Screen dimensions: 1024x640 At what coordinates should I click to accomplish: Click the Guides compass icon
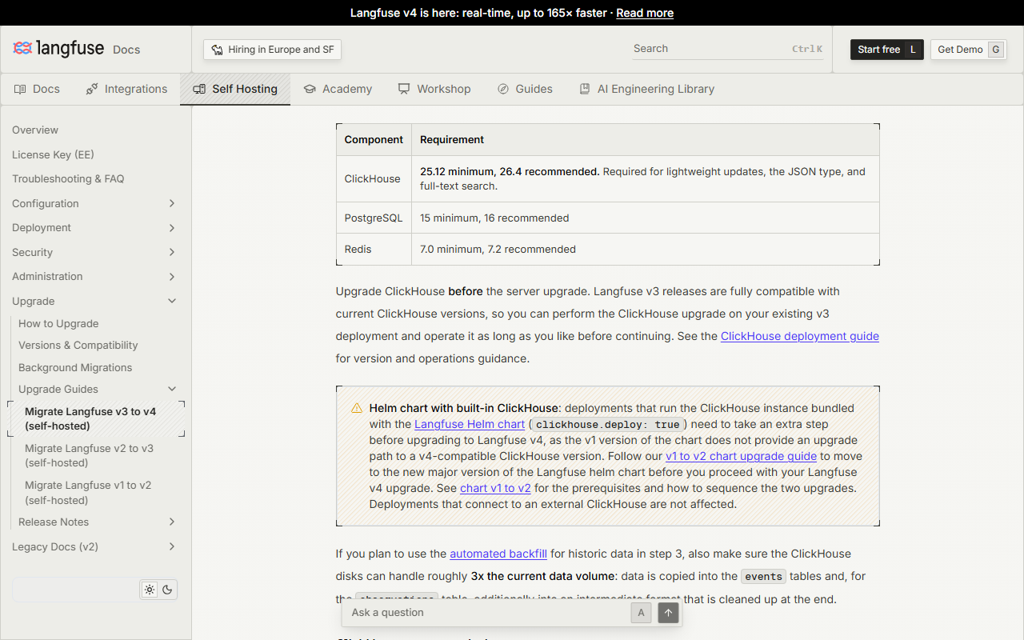pos(503,89)
